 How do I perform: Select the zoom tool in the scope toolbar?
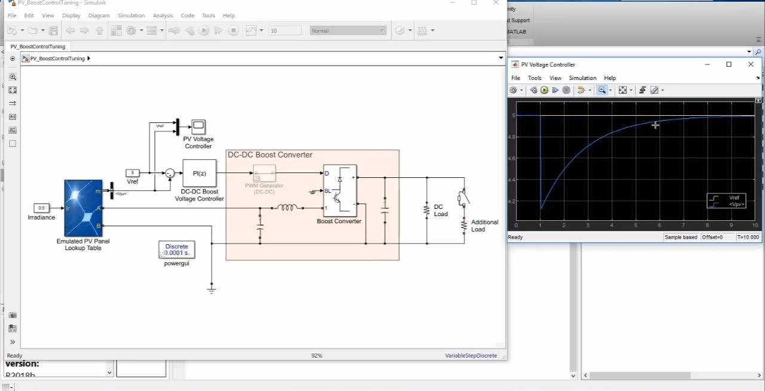[602, 90]
